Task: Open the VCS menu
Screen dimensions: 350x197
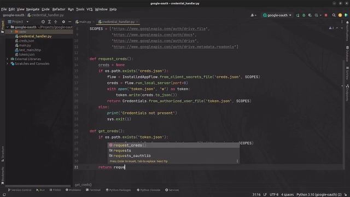Action: 90,9
